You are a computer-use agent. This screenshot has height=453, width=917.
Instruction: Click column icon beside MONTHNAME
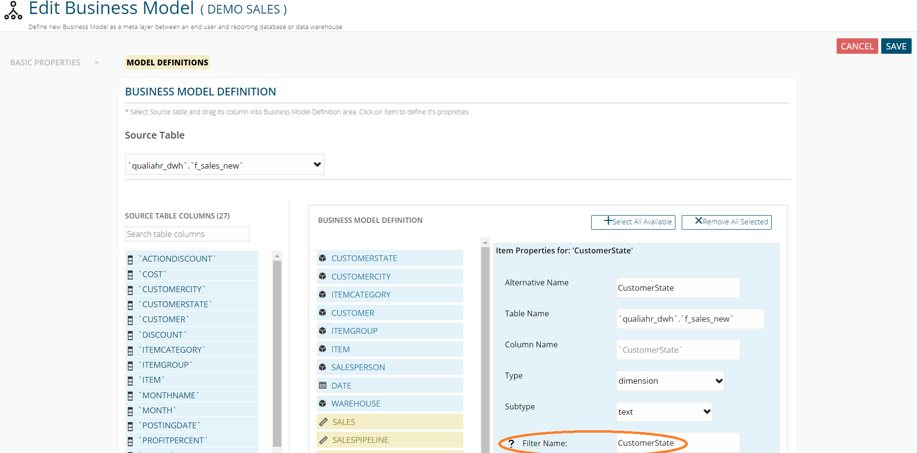point(130,396)
